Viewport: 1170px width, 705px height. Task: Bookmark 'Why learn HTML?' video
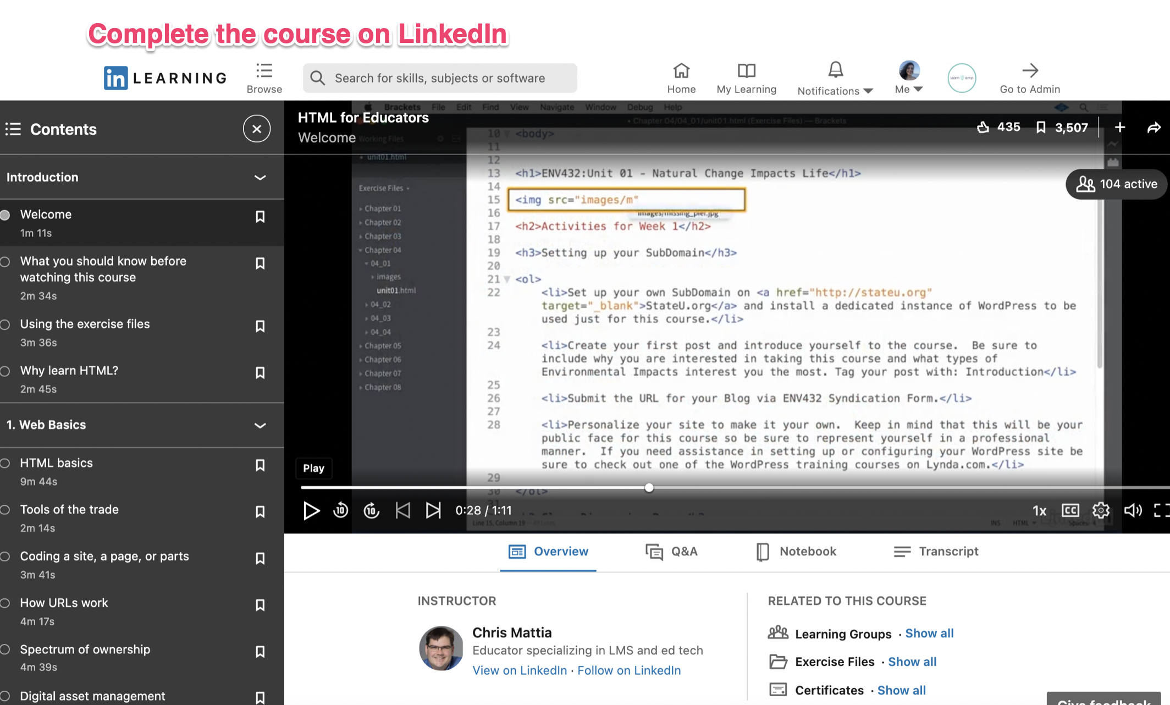click(x=260, y=373)
